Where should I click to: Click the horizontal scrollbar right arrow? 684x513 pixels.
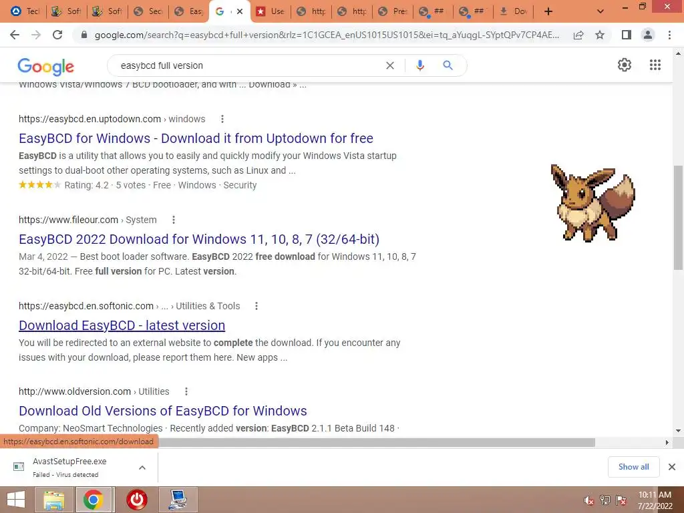[667, 442]
